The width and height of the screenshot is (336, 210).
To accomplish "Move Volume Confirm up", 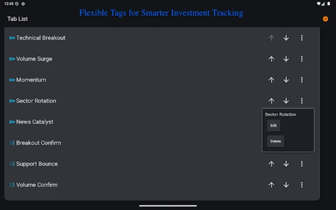I will [x=271, y=185].
